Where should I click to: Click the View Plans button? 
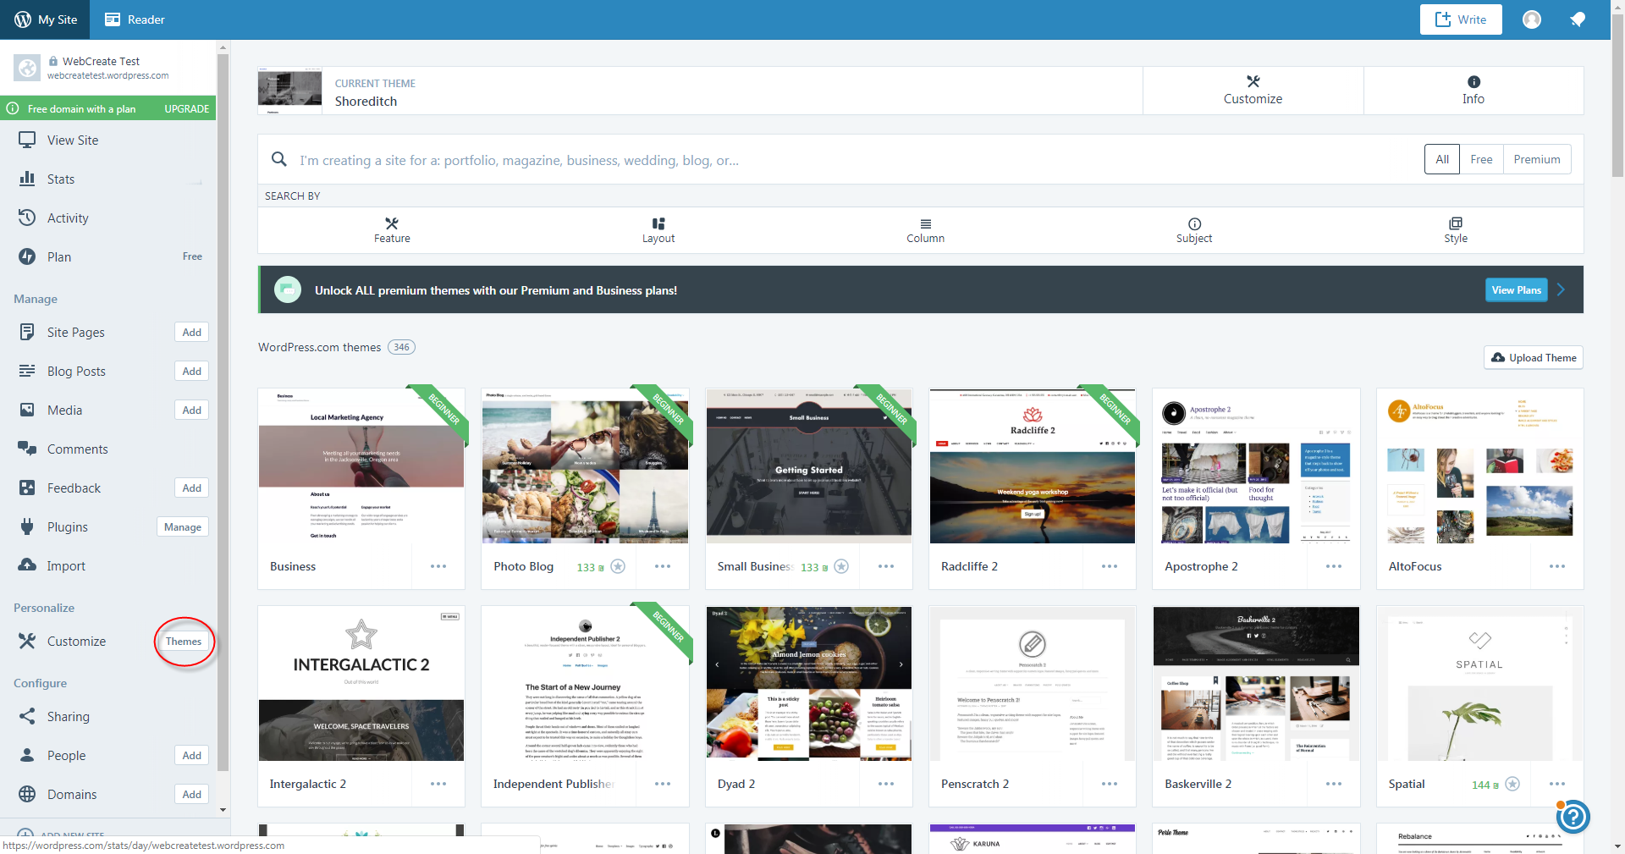(1516, 289)
